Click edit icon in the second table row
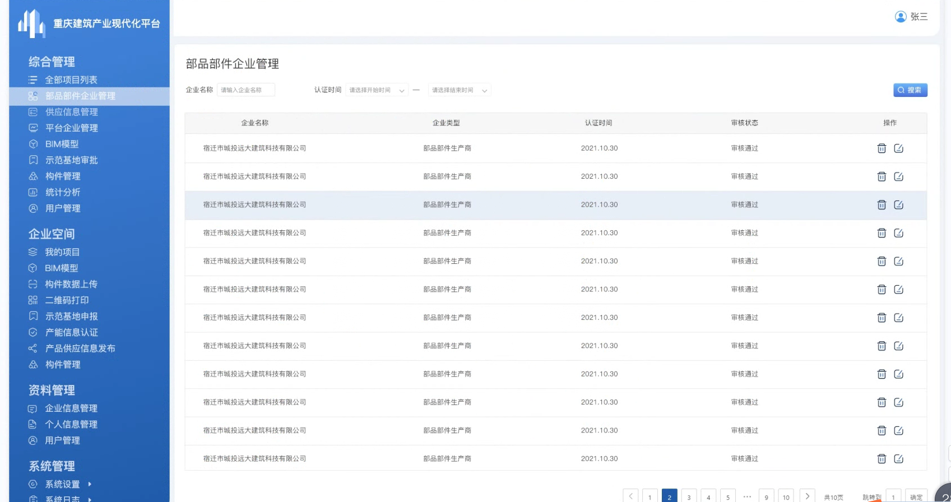951x502 pixels. (898, 176)
